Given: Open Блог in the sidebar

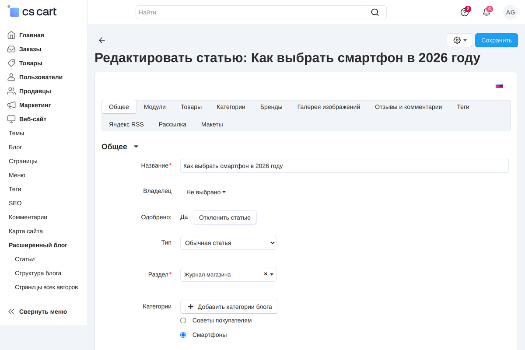Looking at the screenshot, I should coord(15,147).
